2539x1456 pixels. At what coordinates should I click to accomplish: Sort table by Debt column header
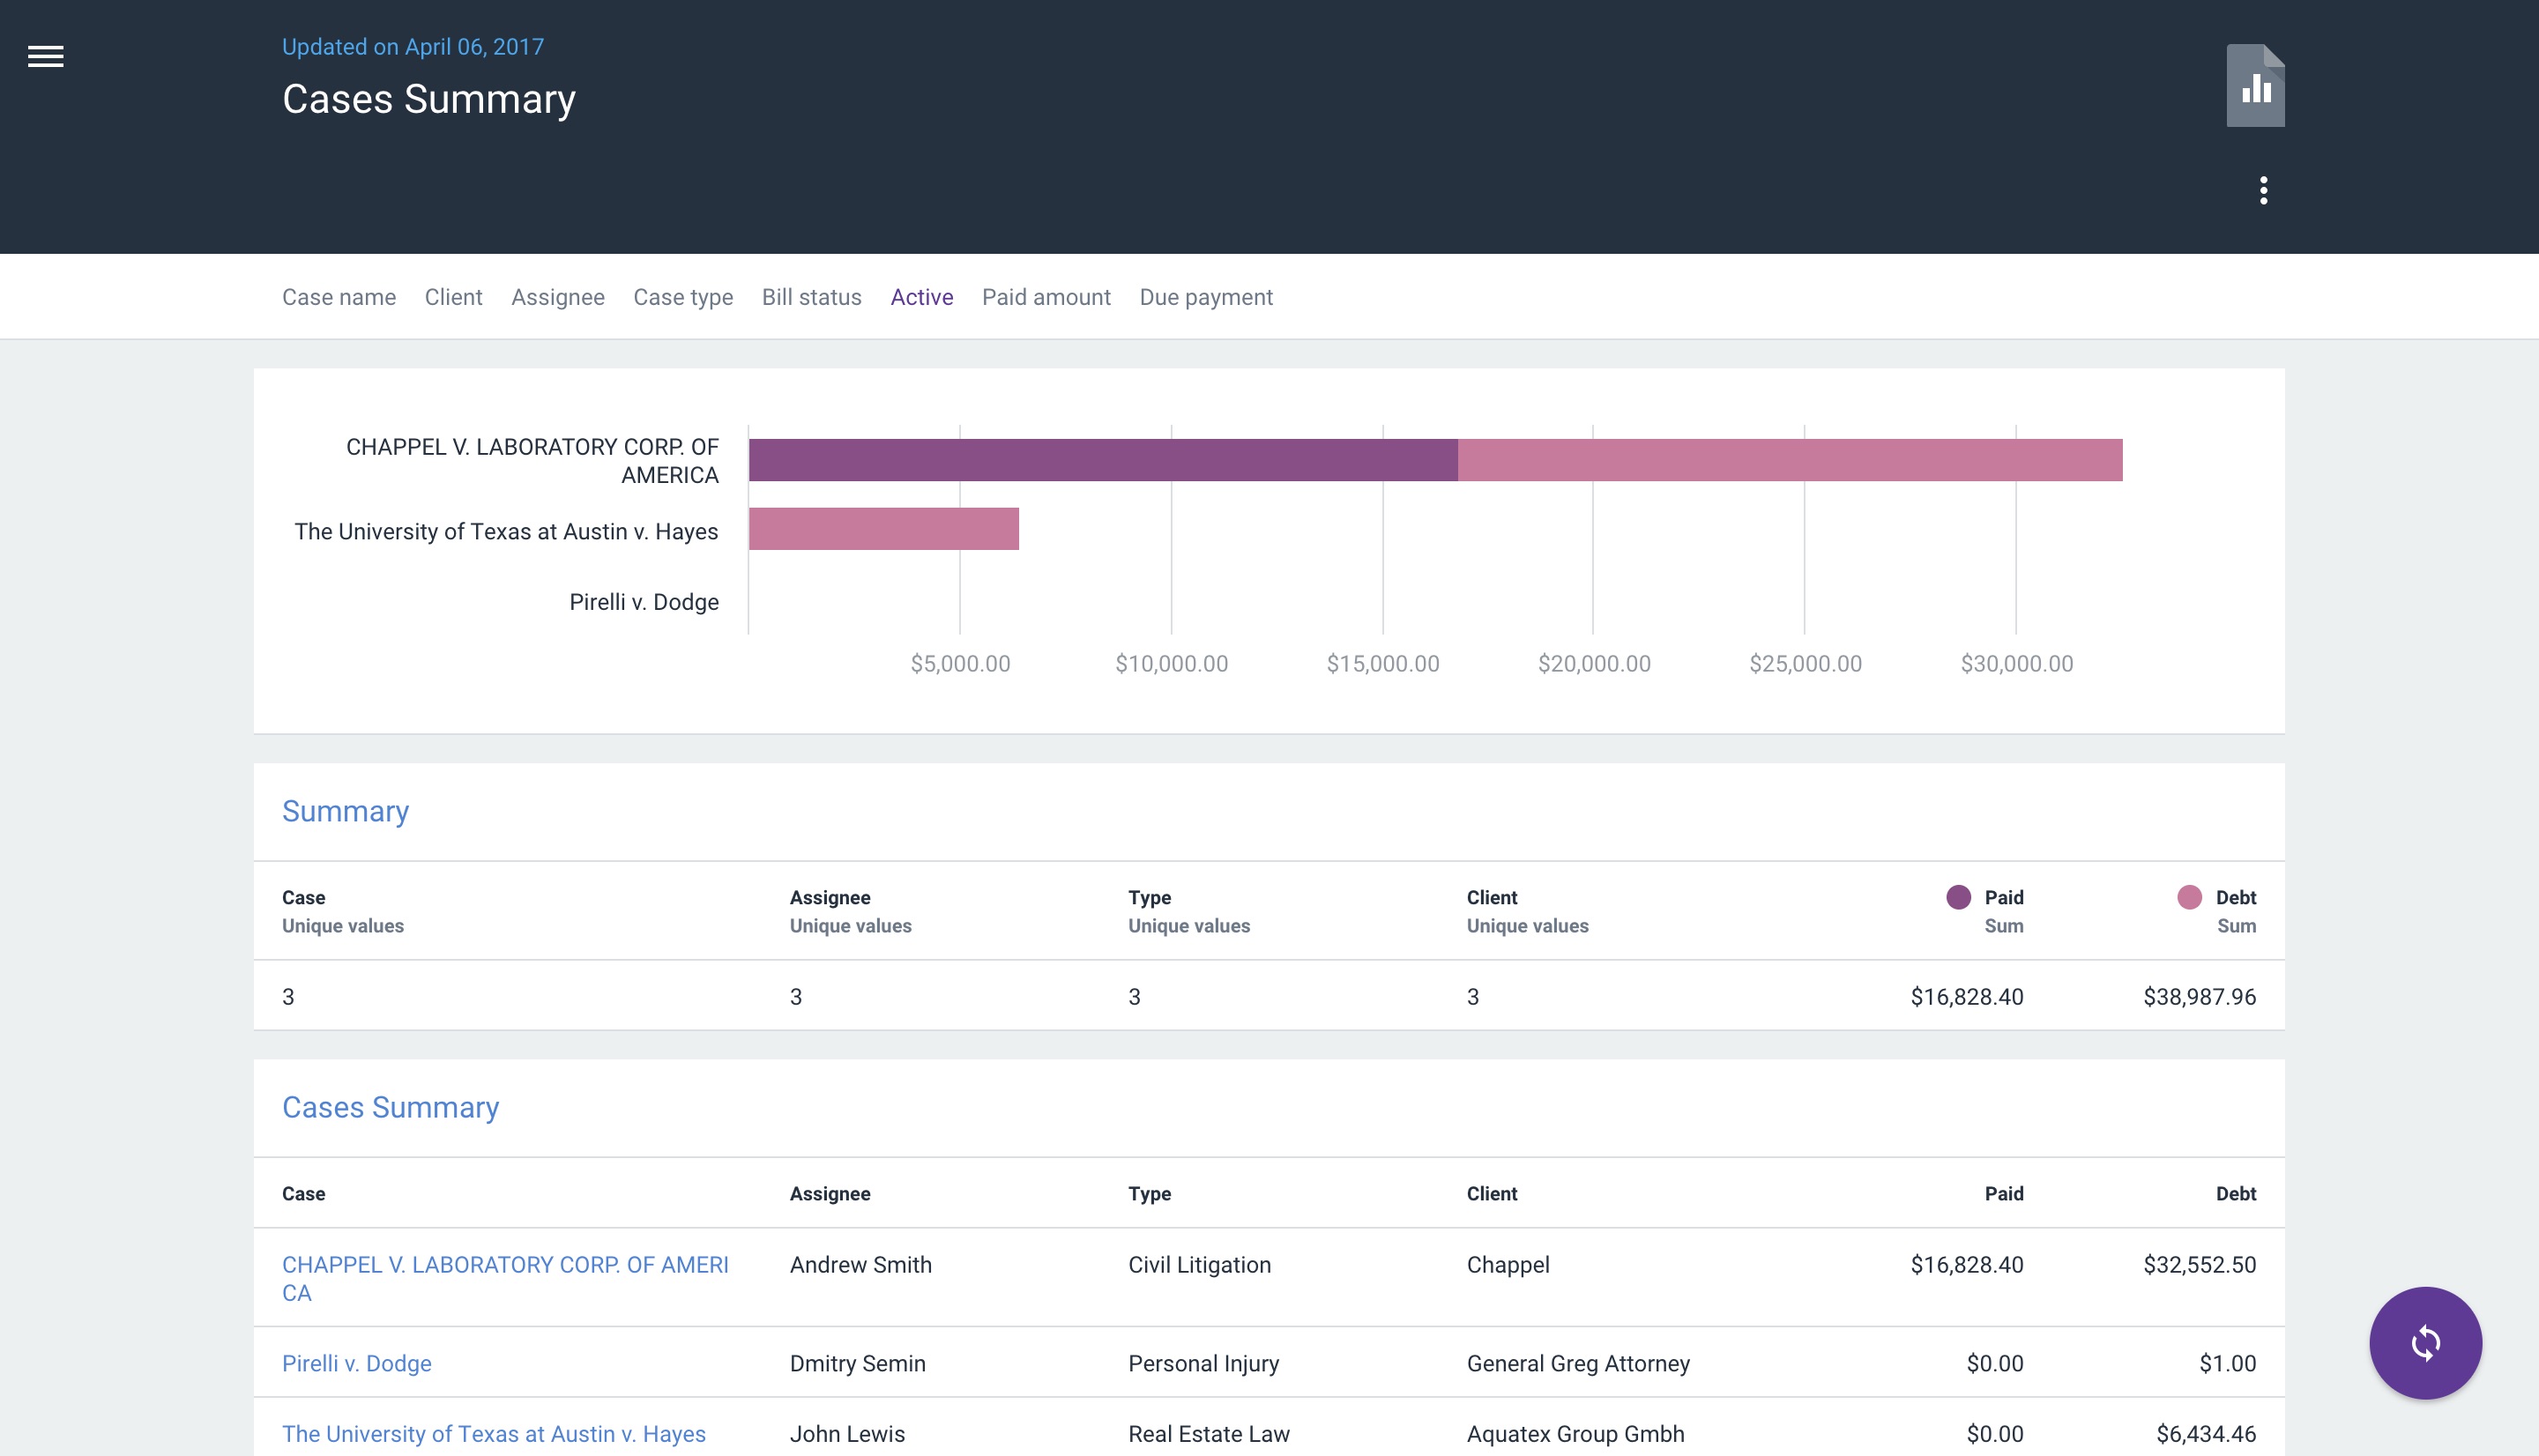click(2235, 1193)
